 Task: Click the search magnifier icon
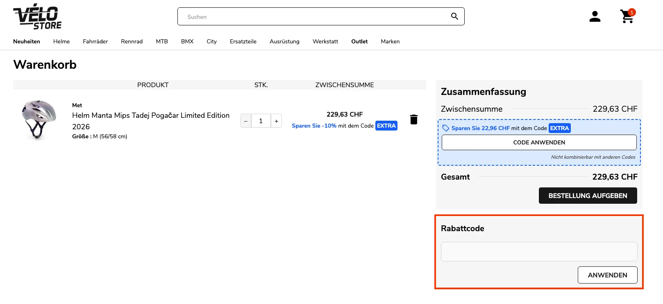454,16
